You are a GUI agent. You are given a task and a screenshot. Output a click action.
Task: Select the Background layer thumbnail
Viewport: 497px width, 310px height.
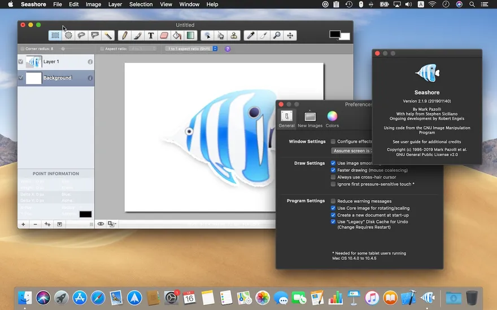pyautogui.click(x=33, y=78)
